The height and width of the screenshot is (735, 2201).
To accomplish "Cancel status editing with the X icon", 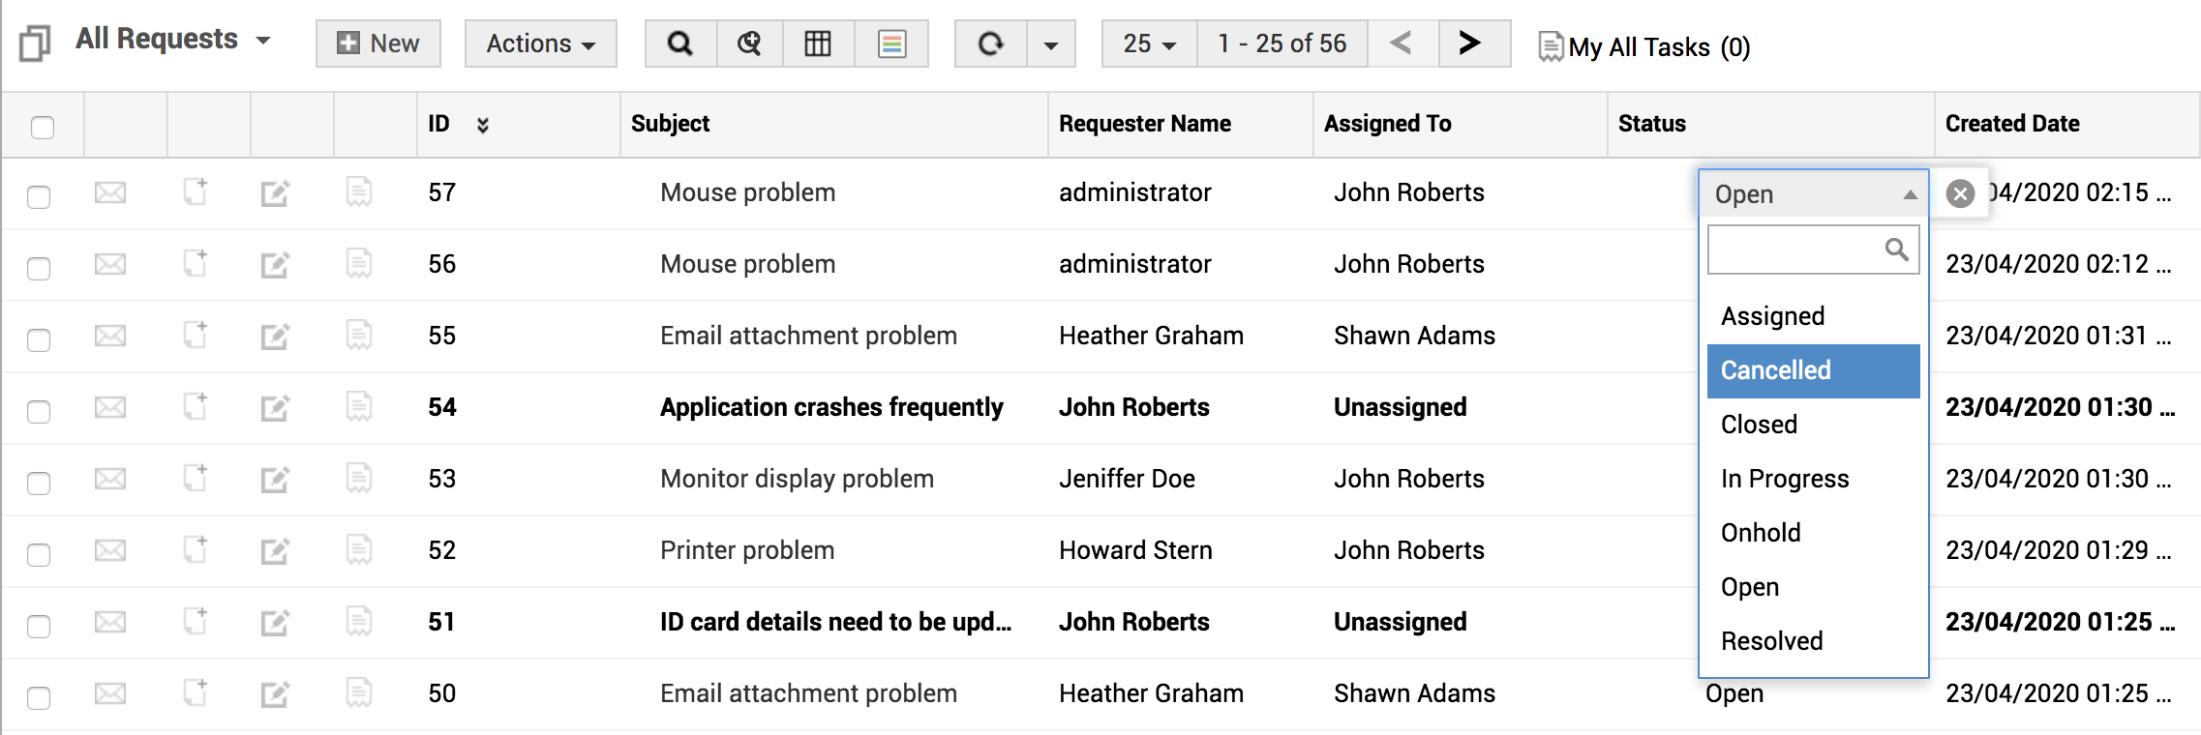I will (1960, 193).
